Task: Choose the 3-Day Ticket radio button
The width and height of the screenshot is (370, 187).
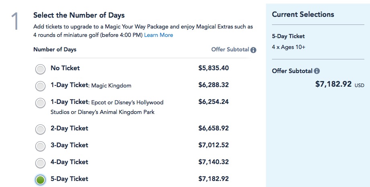Action: click(x=40, y=146)
